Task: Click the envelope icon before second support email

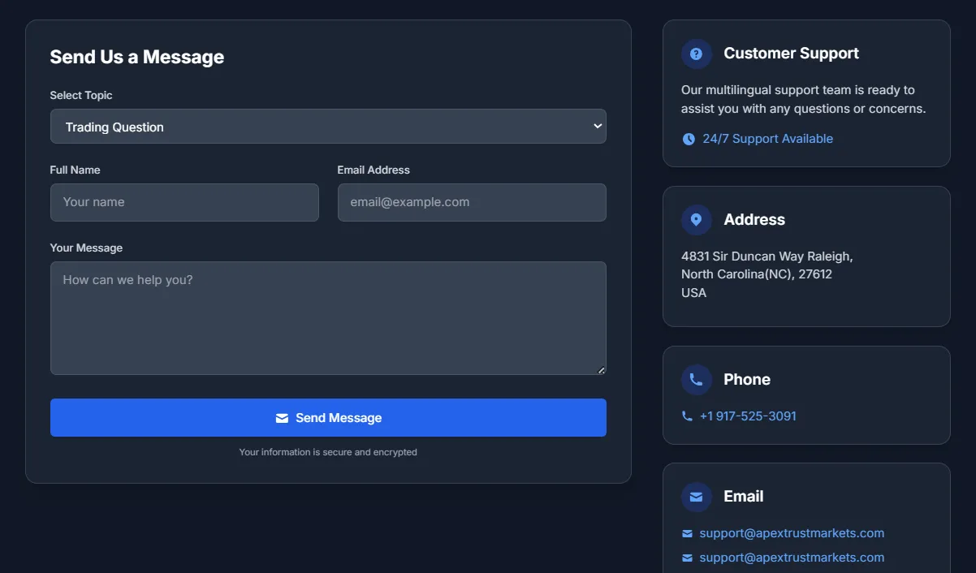Action: point(688,558)
